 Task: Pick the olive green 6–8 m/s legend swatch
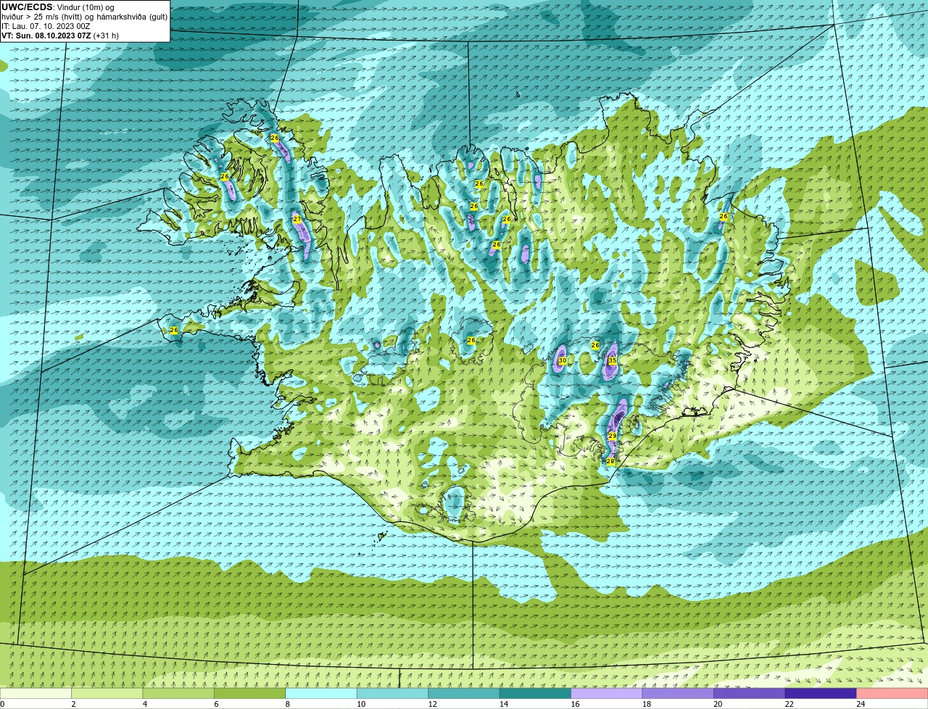point(251,694)
